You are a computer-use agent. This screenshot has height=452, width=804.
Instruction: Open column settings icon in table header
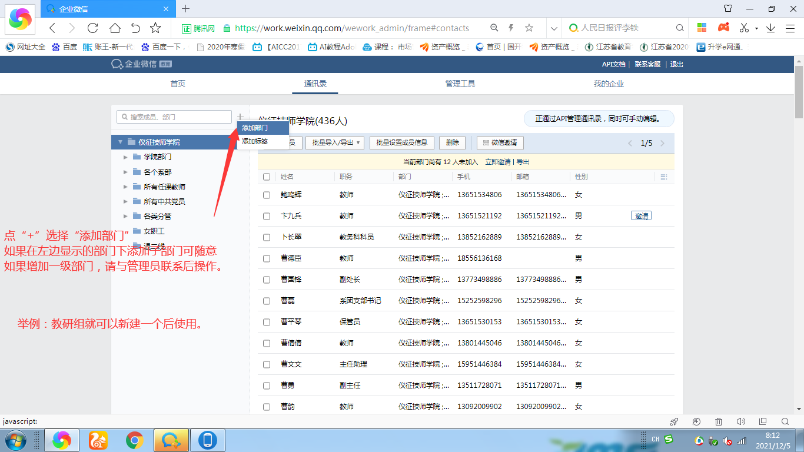pos(664,177)
